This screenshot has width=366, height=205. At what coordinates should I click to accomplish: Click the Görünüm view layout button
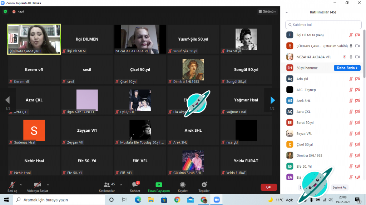coord(267,11)
